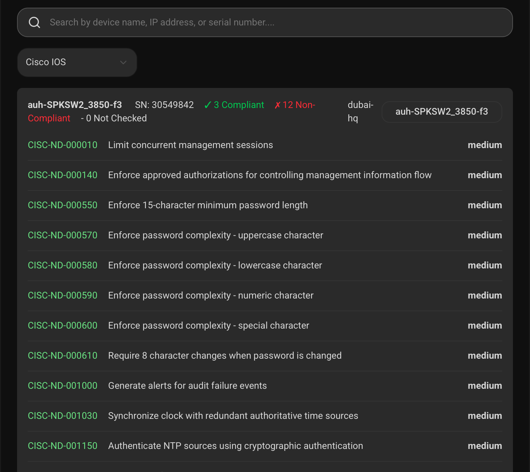This screenshot has height=472, width=530.
Task: Focus the device search input field
Action: point(265,22)
